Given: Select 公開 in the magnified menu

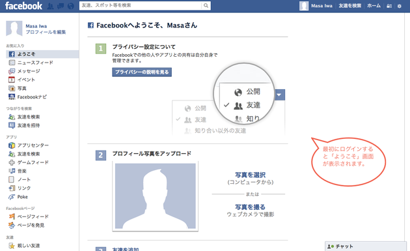Looking at the screenshot, I should pos(247,92).
